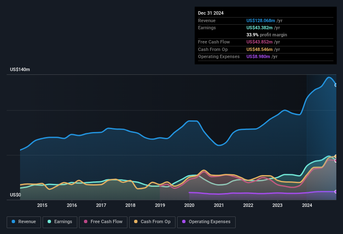Image resolution: width=343 pixels, height=234 pixels.
Task: Click the Operating Expenses label in tooltip
Action: pos(219,56)
